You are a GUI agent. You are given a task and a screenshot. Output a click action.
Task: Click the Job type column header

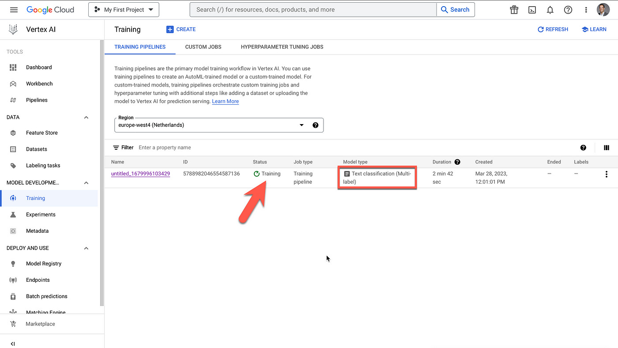[303, 162]
